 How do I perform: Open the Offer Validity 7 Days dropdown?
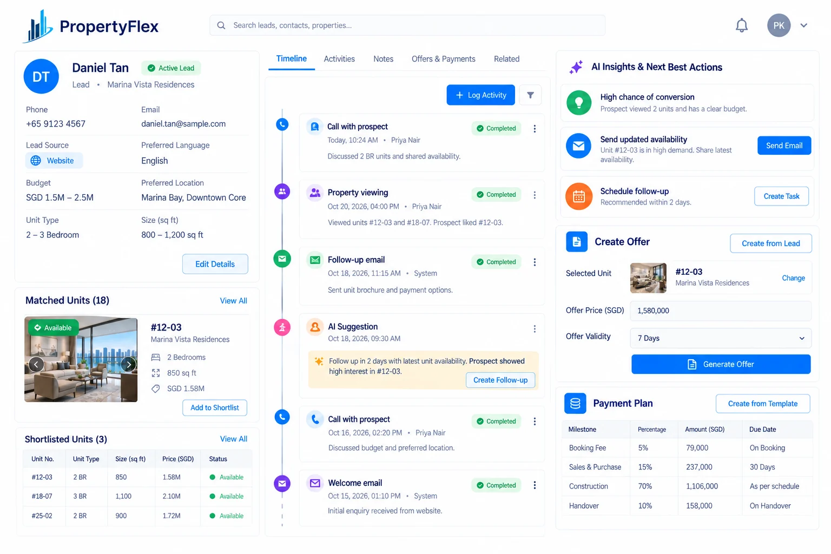[x=721, y=338]
